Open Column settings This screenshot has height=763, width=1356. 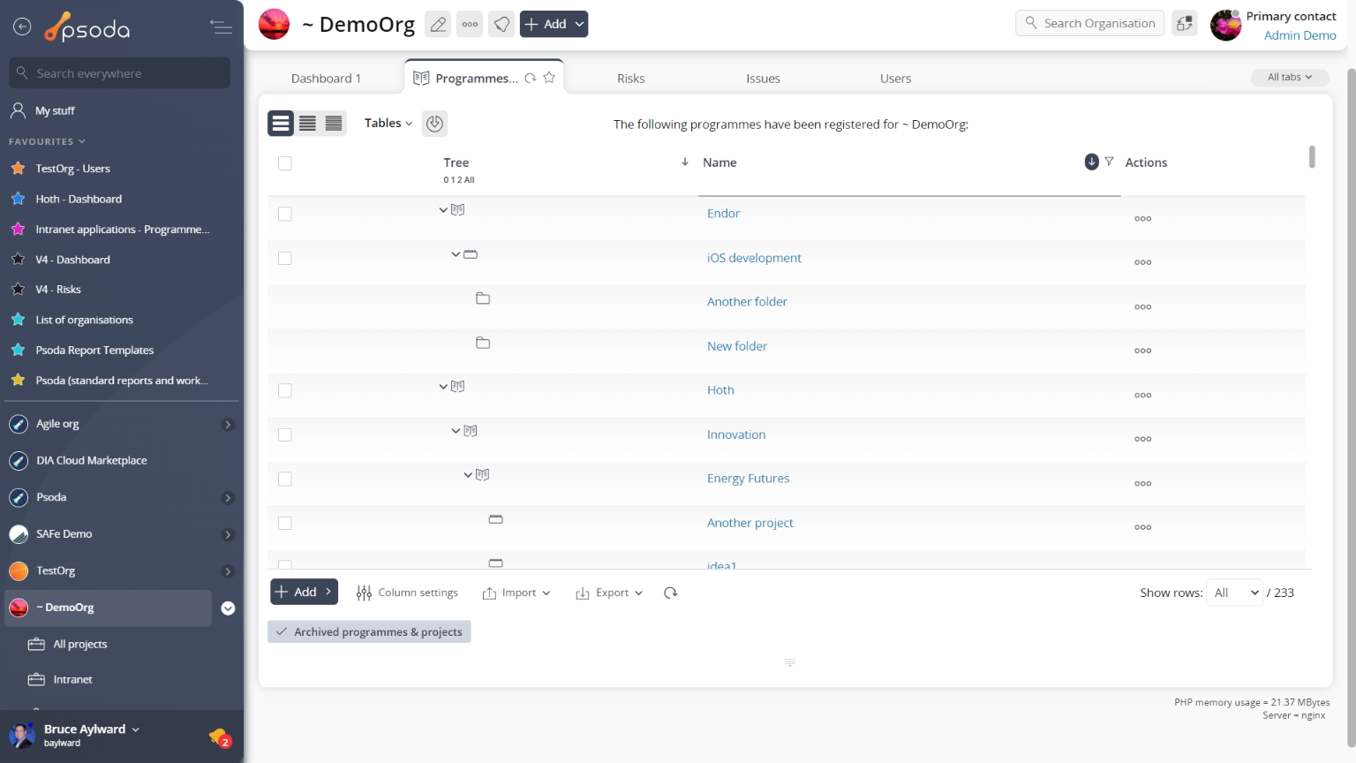click(x=407, y=593)
